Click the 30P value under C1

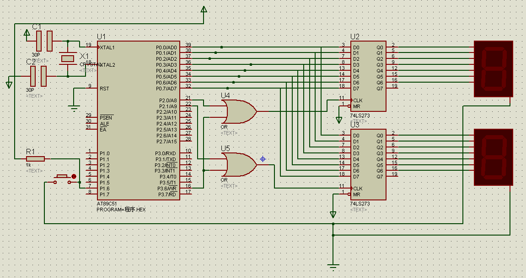click(x=36, y=55)
